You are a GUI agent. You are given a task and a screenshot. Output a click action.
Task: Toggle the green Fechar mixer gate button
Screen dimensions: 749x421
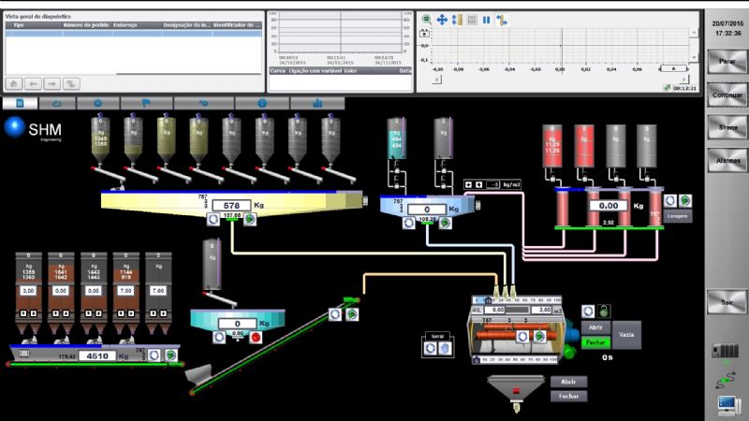595,342
